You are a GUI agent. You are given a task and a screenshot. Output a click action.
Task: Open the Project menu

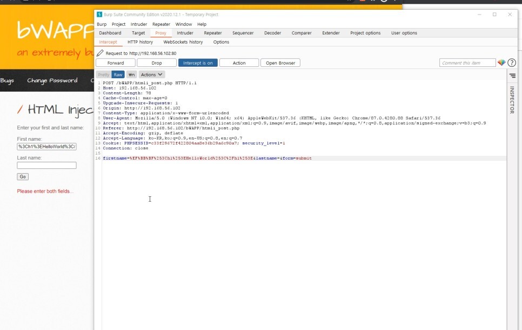point(118,24)
